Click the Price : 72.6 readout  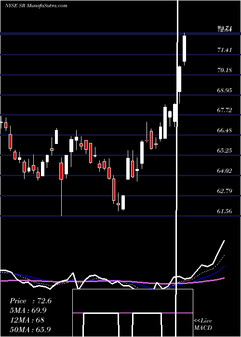pyautogui.click(x=30, y=301)
